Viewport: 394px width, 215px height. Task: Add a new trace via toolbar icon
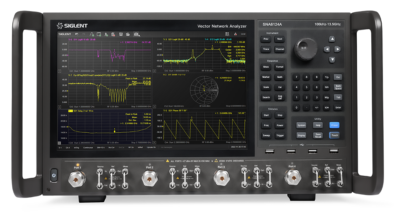click(x=92, y=34)
